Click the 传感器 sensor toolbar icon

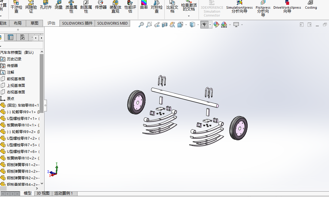tap(101, 5)
